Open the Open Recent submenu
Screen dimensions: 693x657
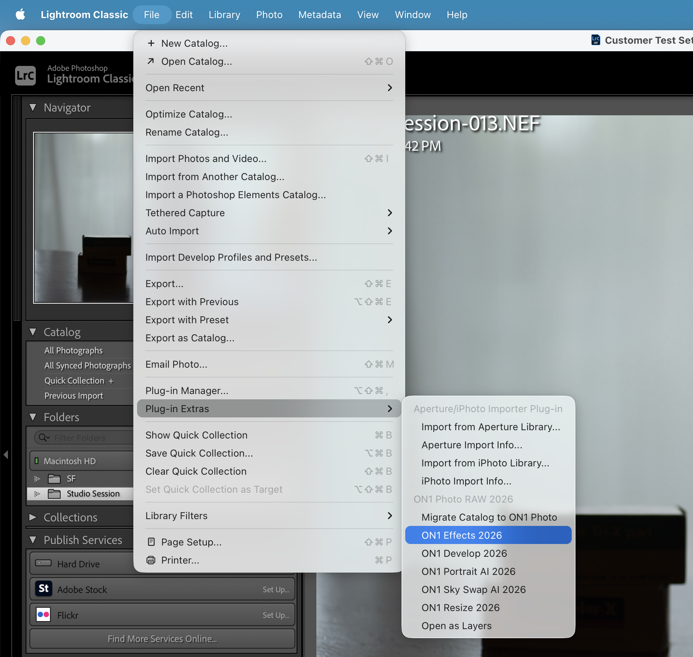tap(269, 87)
